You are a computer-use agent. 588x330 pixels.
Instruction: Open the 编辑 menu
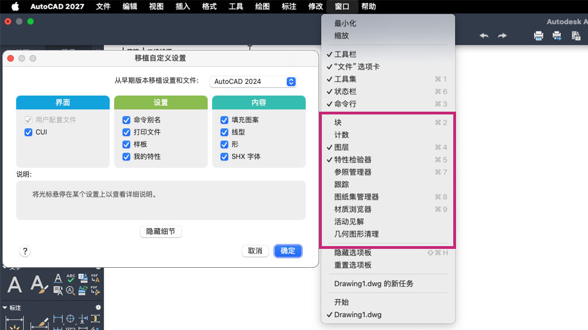pyautogui.click(x=129, y=6)
